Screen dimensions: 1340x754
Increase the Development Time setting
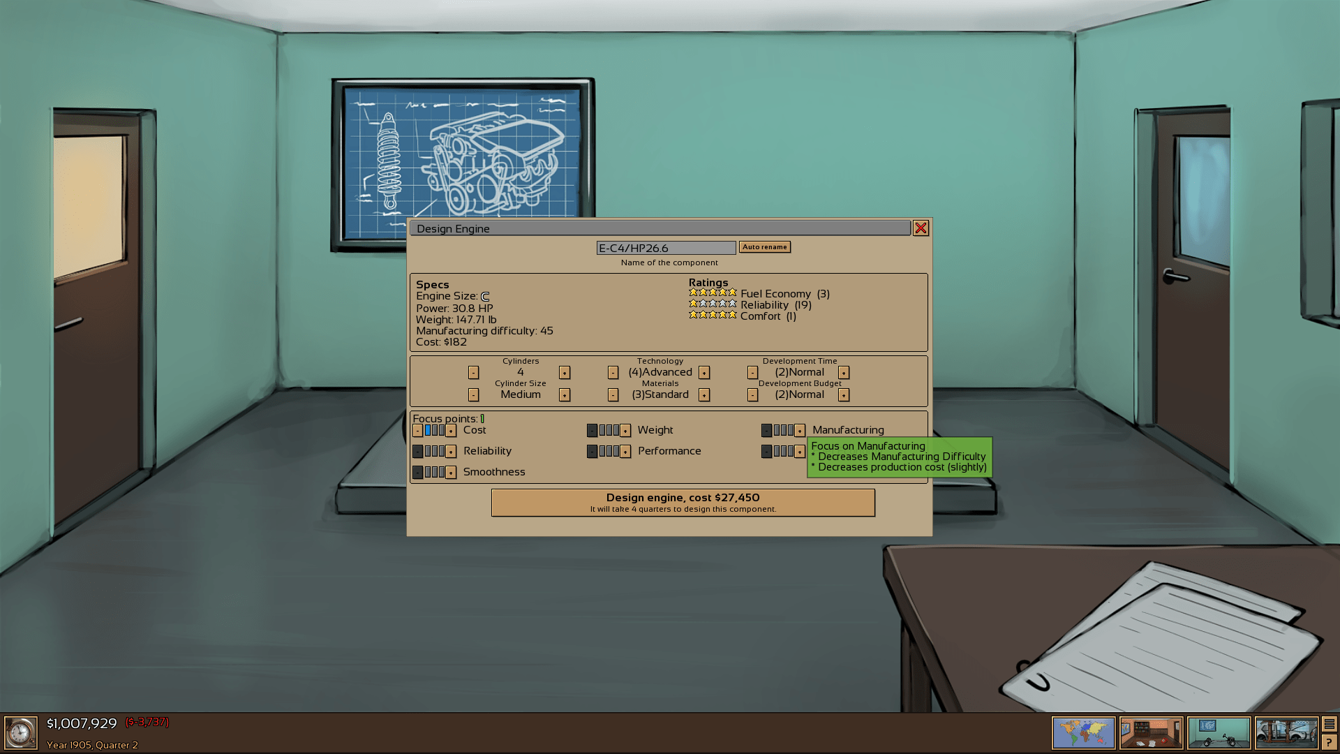[844, 373]
